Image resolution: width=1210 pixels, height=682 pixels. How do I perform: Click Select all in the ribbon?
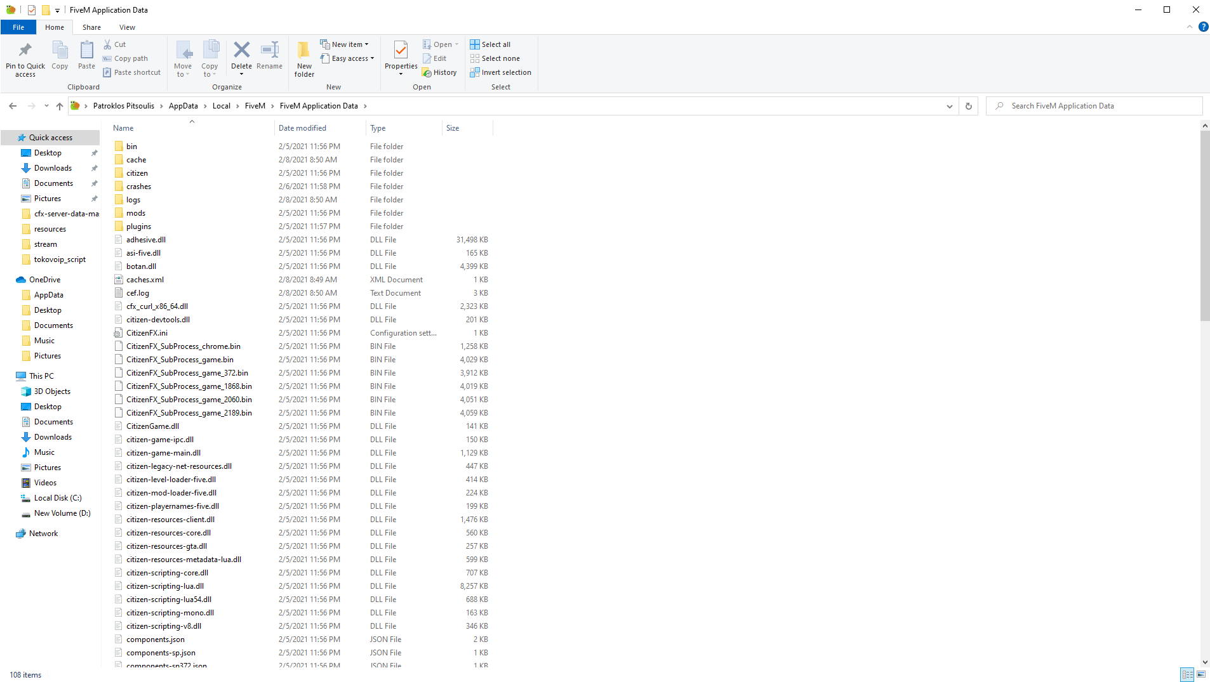point(490,44)
